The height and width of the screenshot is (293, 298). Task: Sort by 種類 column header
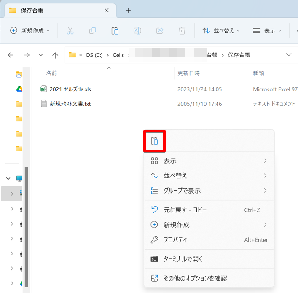pyautogui.click(x=258, y=73)
